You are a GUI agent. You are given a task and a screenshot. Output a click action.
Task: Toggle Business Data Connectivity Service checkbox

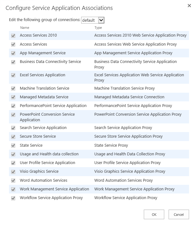point(13,62)
